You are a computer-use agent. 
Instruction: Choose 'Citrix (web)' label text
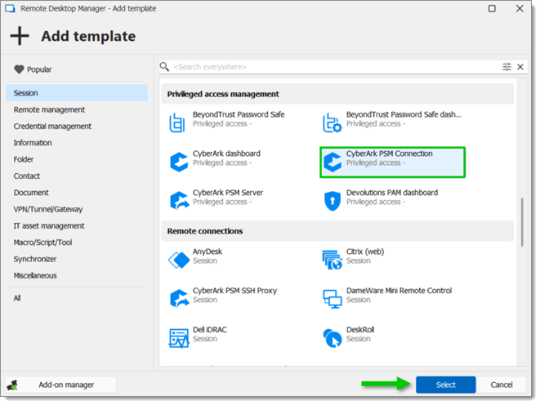(365, 251)
